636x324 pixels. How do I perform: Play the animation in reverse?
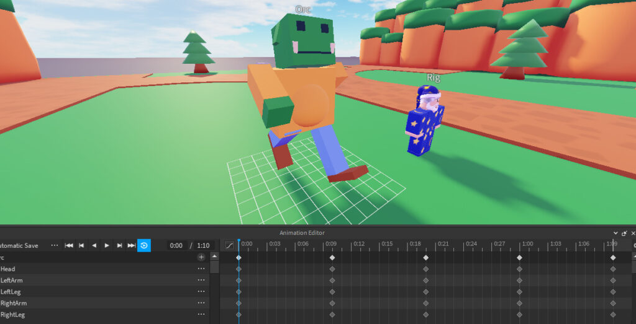pos(94,245)
